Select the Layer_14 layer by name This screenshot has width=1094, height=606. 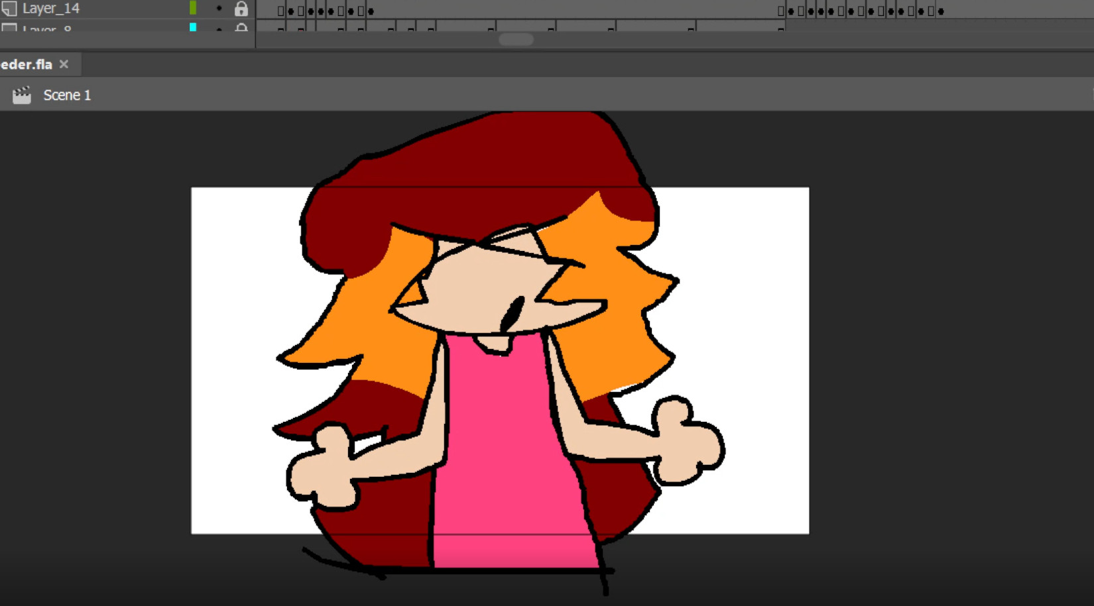(51, 9)
